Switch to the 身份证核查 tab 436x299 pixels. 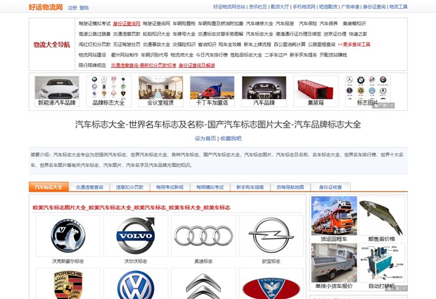(330, 187)
